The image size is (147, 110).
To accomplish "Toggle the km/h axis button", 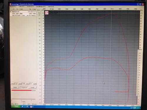I will coord(35,84).
